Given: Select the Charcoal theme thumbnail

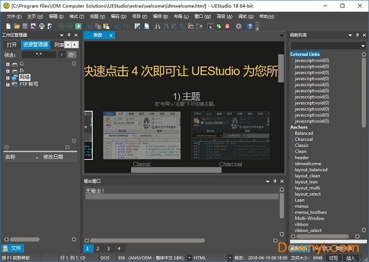Looking at the screenshot, I should coord(230,135).
